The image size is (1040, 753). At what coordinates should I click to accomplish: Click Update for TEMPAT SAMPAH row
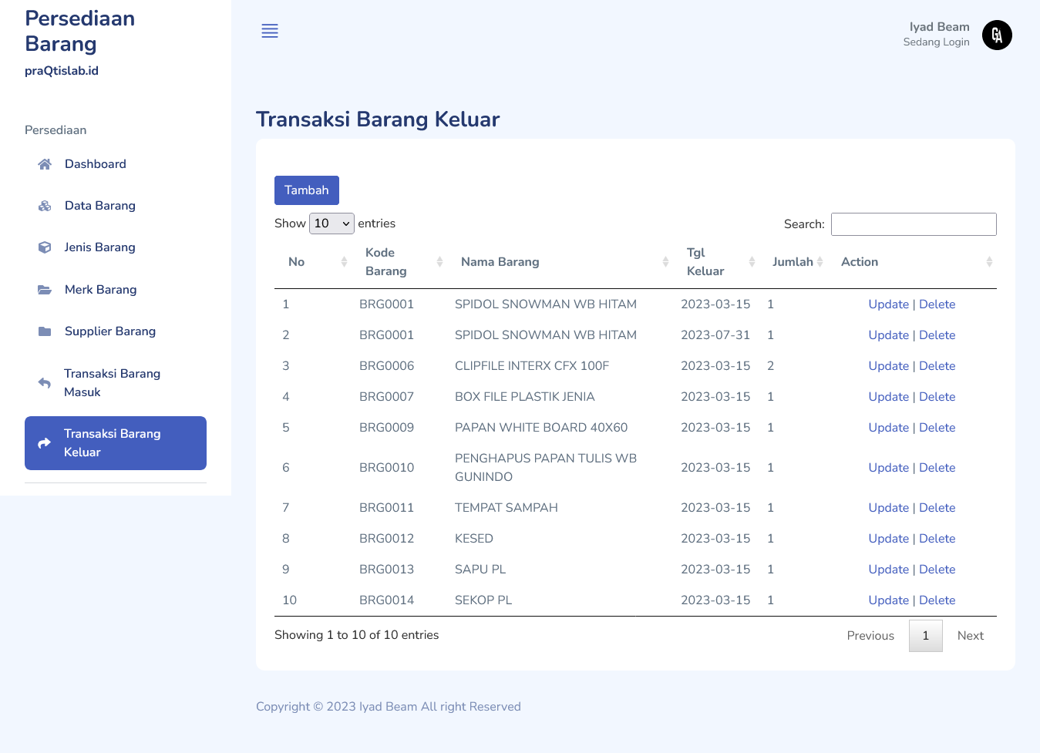(888, 508)
